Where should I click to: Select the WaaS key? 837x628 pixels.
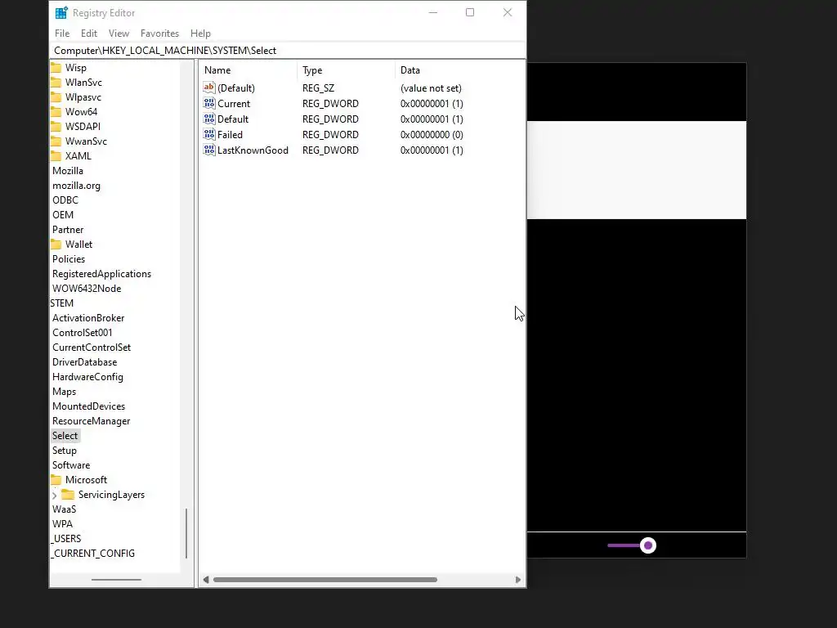pos(64,509)
